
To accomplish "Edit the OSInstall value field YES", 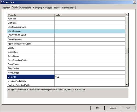I will click(90, 77).
